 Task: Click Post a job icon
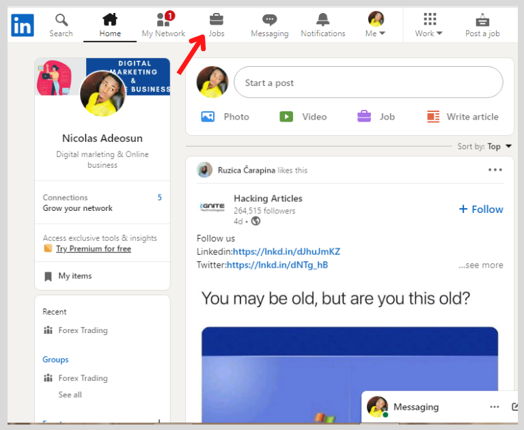click(482, 20)
